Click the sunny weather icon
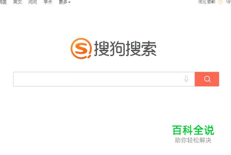This screenshot has height=155, width=231. coord(220,2)
